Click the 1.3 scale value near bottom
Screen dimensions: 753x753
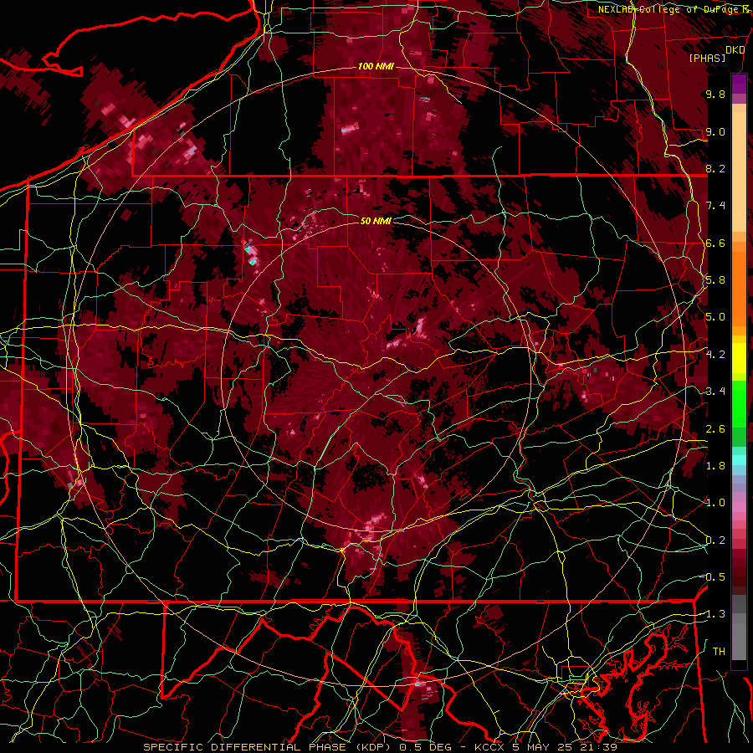click(x=715, y=614)
